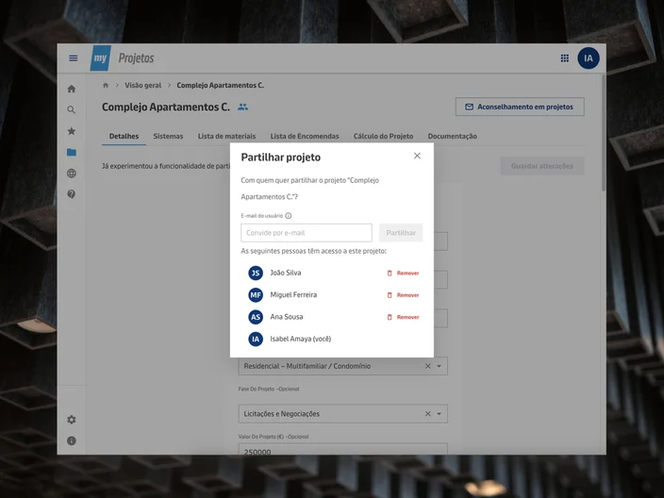Click the 'Miguel Ferreira' name text

tap(293, 294)
